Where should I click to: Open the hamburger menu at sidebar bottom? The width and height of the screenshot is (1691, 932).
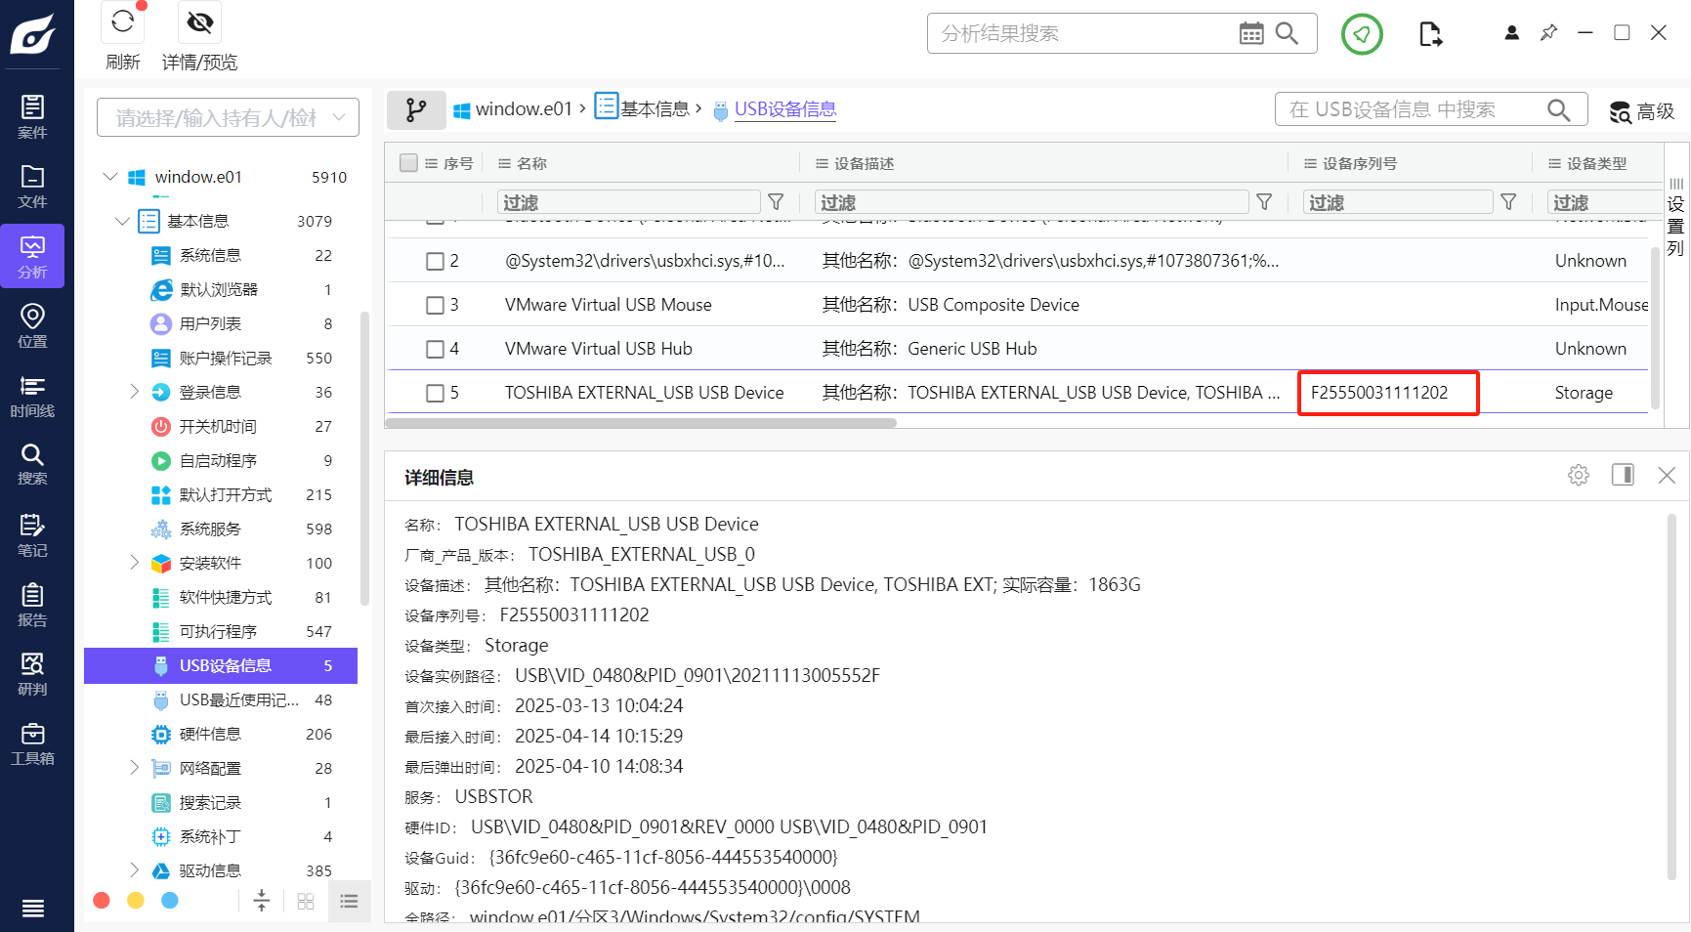[x=33, y=909]
